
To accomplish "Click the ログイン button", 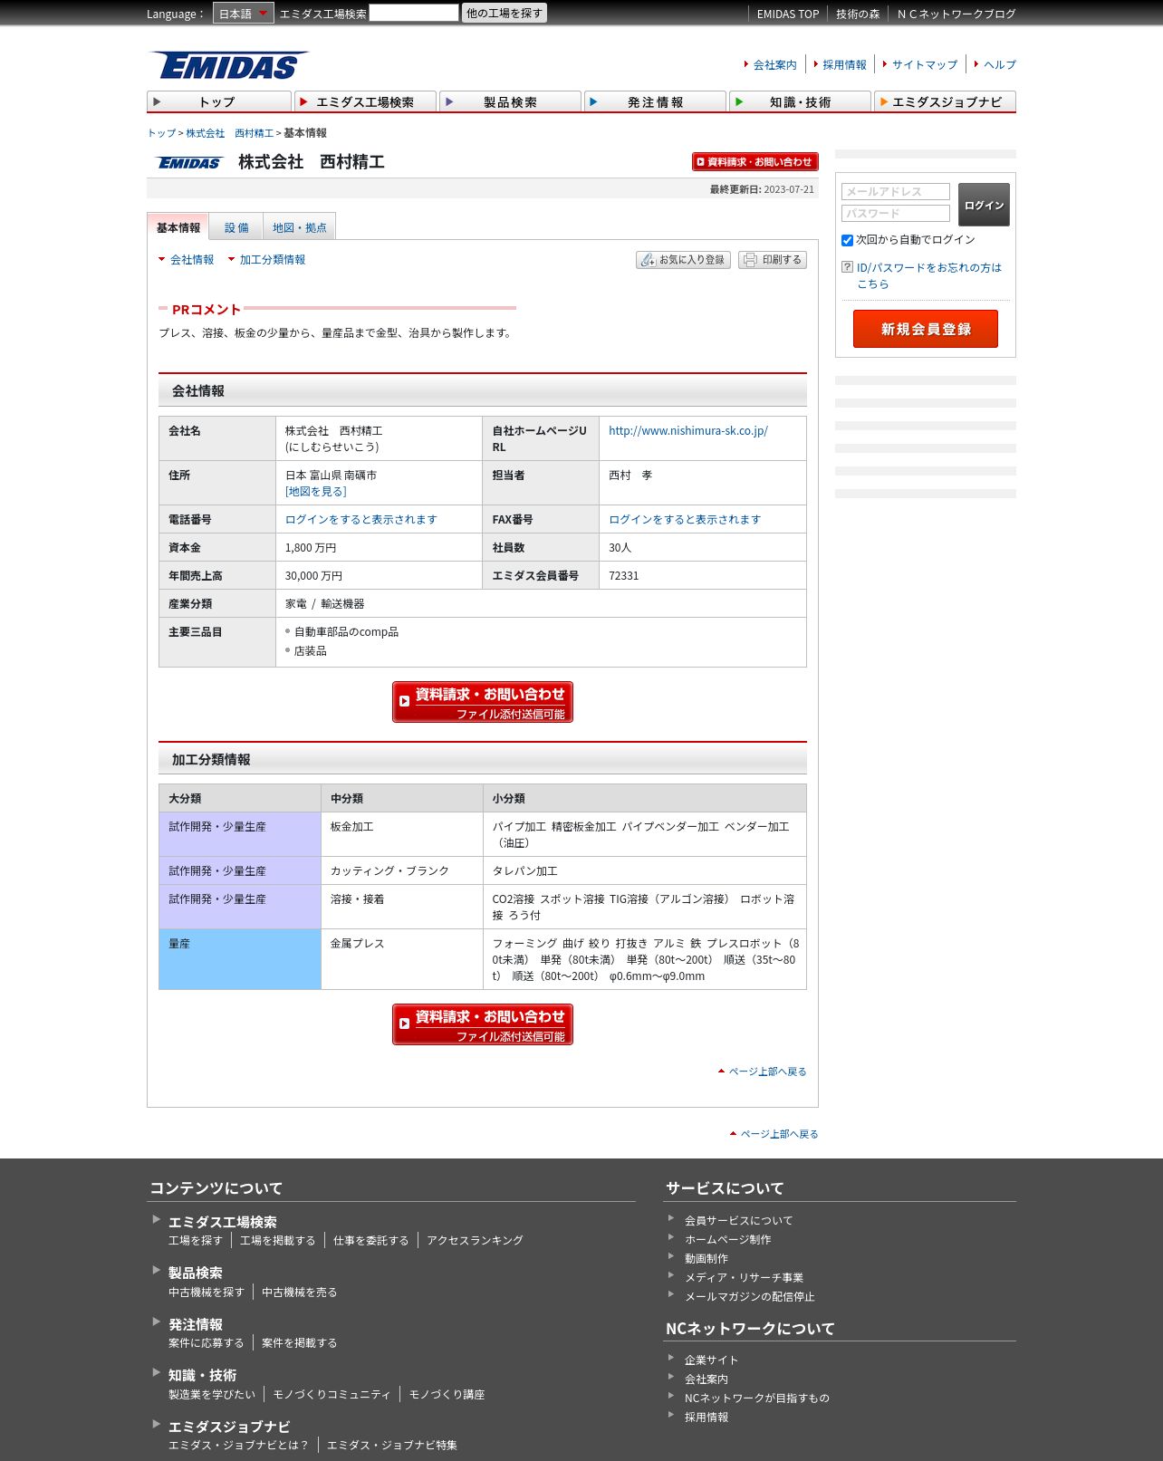I will (984, 205).
